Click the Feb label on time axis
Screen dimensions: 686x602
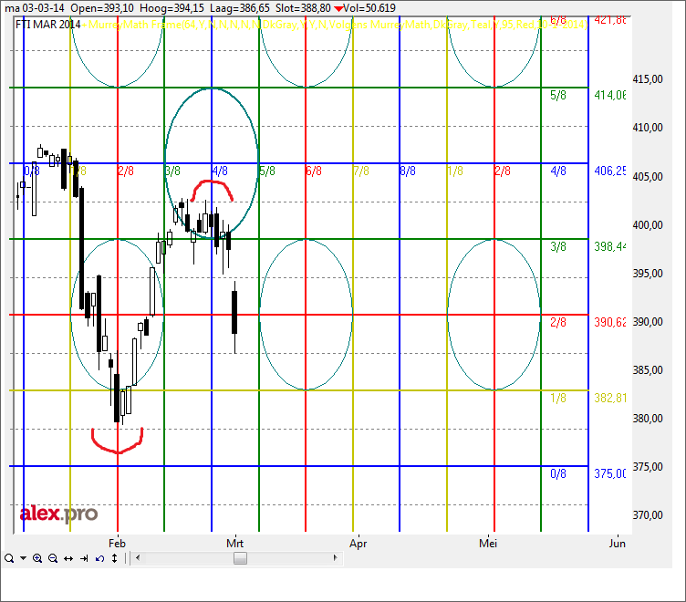click(x=118, y=542)
